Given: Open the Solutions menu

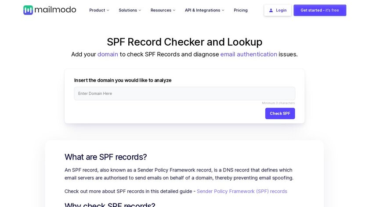Looking at the screenshot, I should pos(130,10).
